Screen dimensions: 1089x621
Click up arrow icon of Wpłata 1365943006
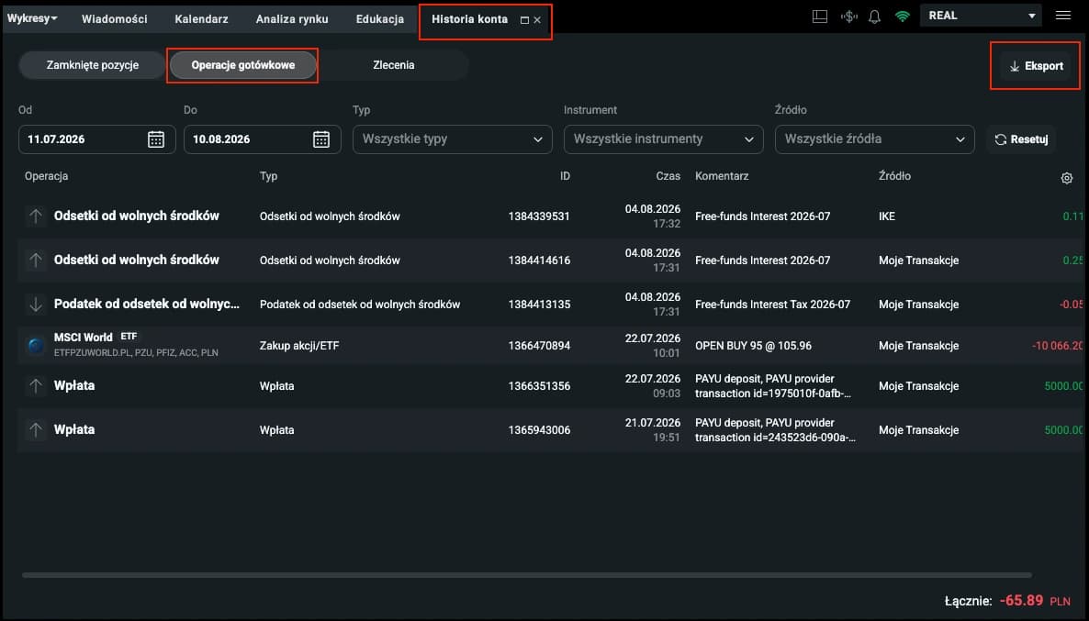tap(36, 430)
